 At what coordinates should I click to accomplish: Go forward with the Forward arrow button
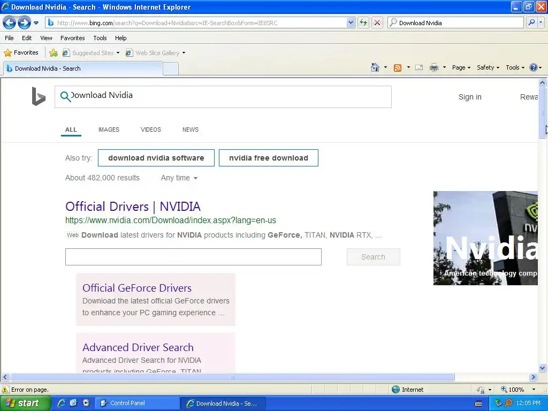pos(24,23)
